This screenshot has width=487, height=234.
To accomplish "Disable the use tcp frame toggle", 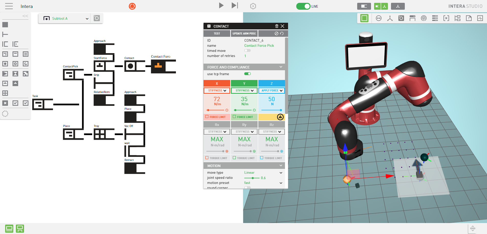I will [247, 74].
